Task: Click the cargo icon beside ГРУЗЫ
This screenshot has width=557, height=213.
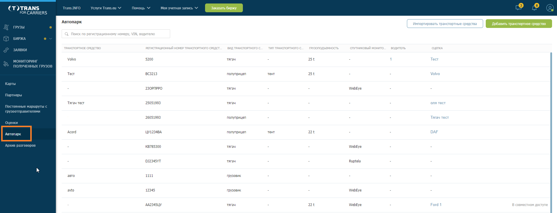Action: [6, 27]
